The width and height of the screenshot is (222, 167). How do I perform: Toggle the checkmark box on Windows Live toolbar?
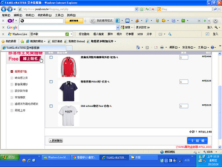[207, 34]
